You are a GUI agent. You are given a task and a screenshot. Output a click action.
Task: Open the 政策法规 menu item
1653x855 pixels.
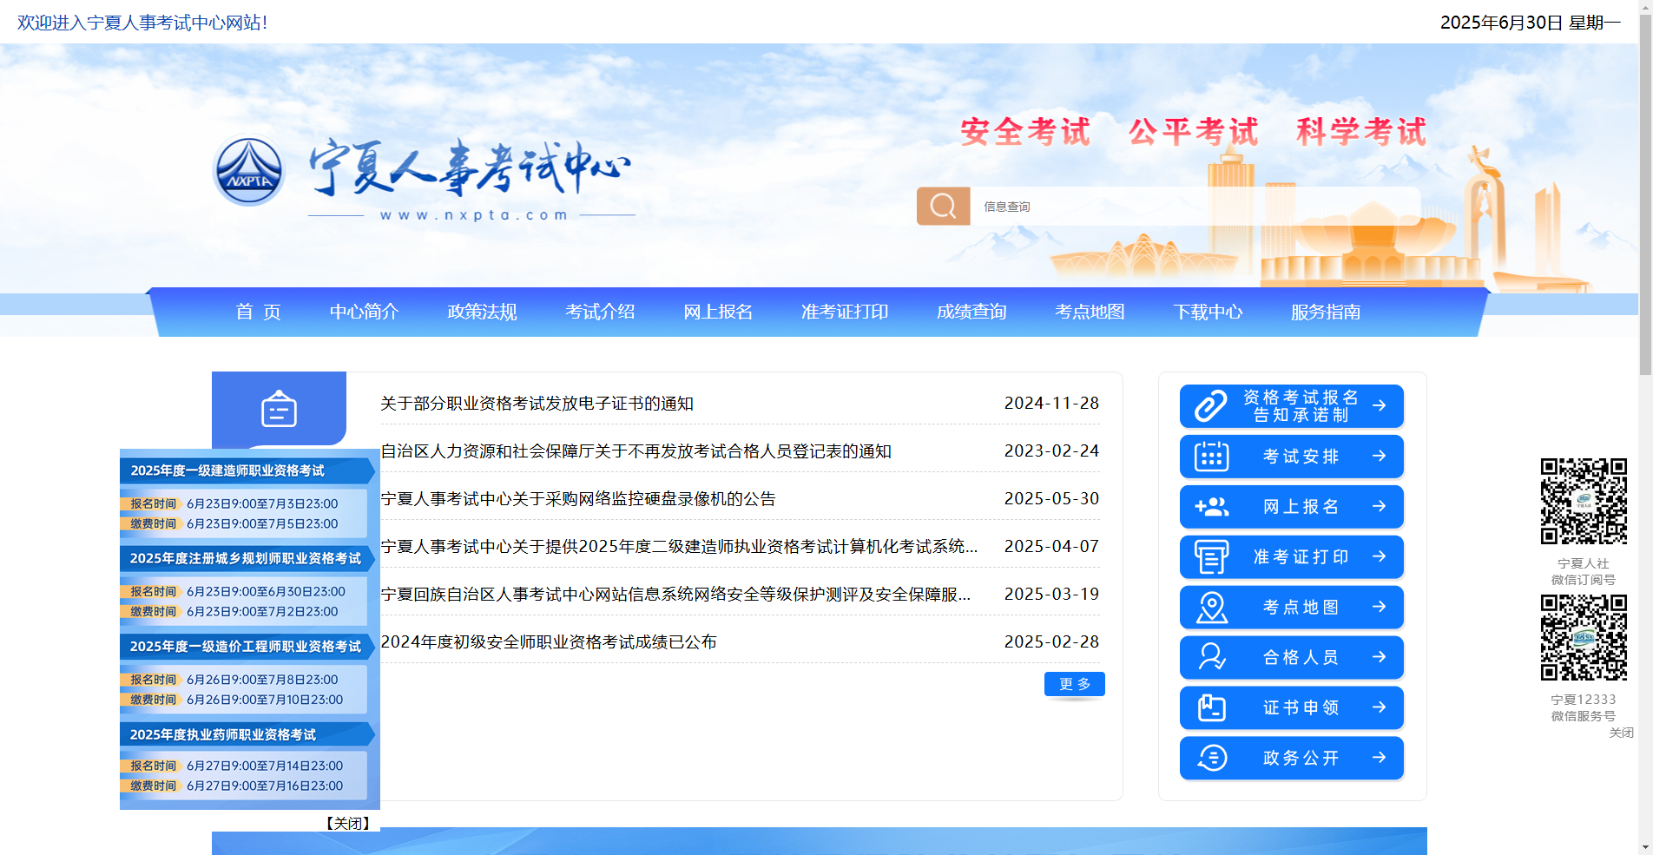[x=480, y=312]
